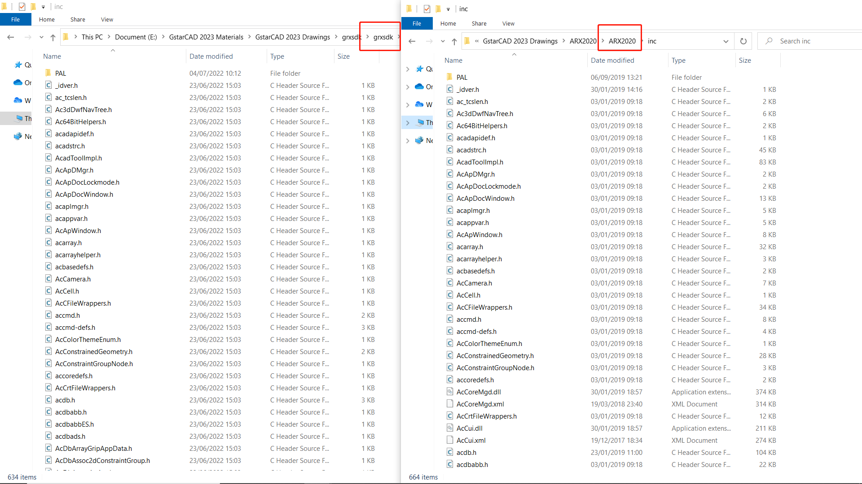
Task: Expand This PC node in right sidebar
Action: tap(408, 122)
